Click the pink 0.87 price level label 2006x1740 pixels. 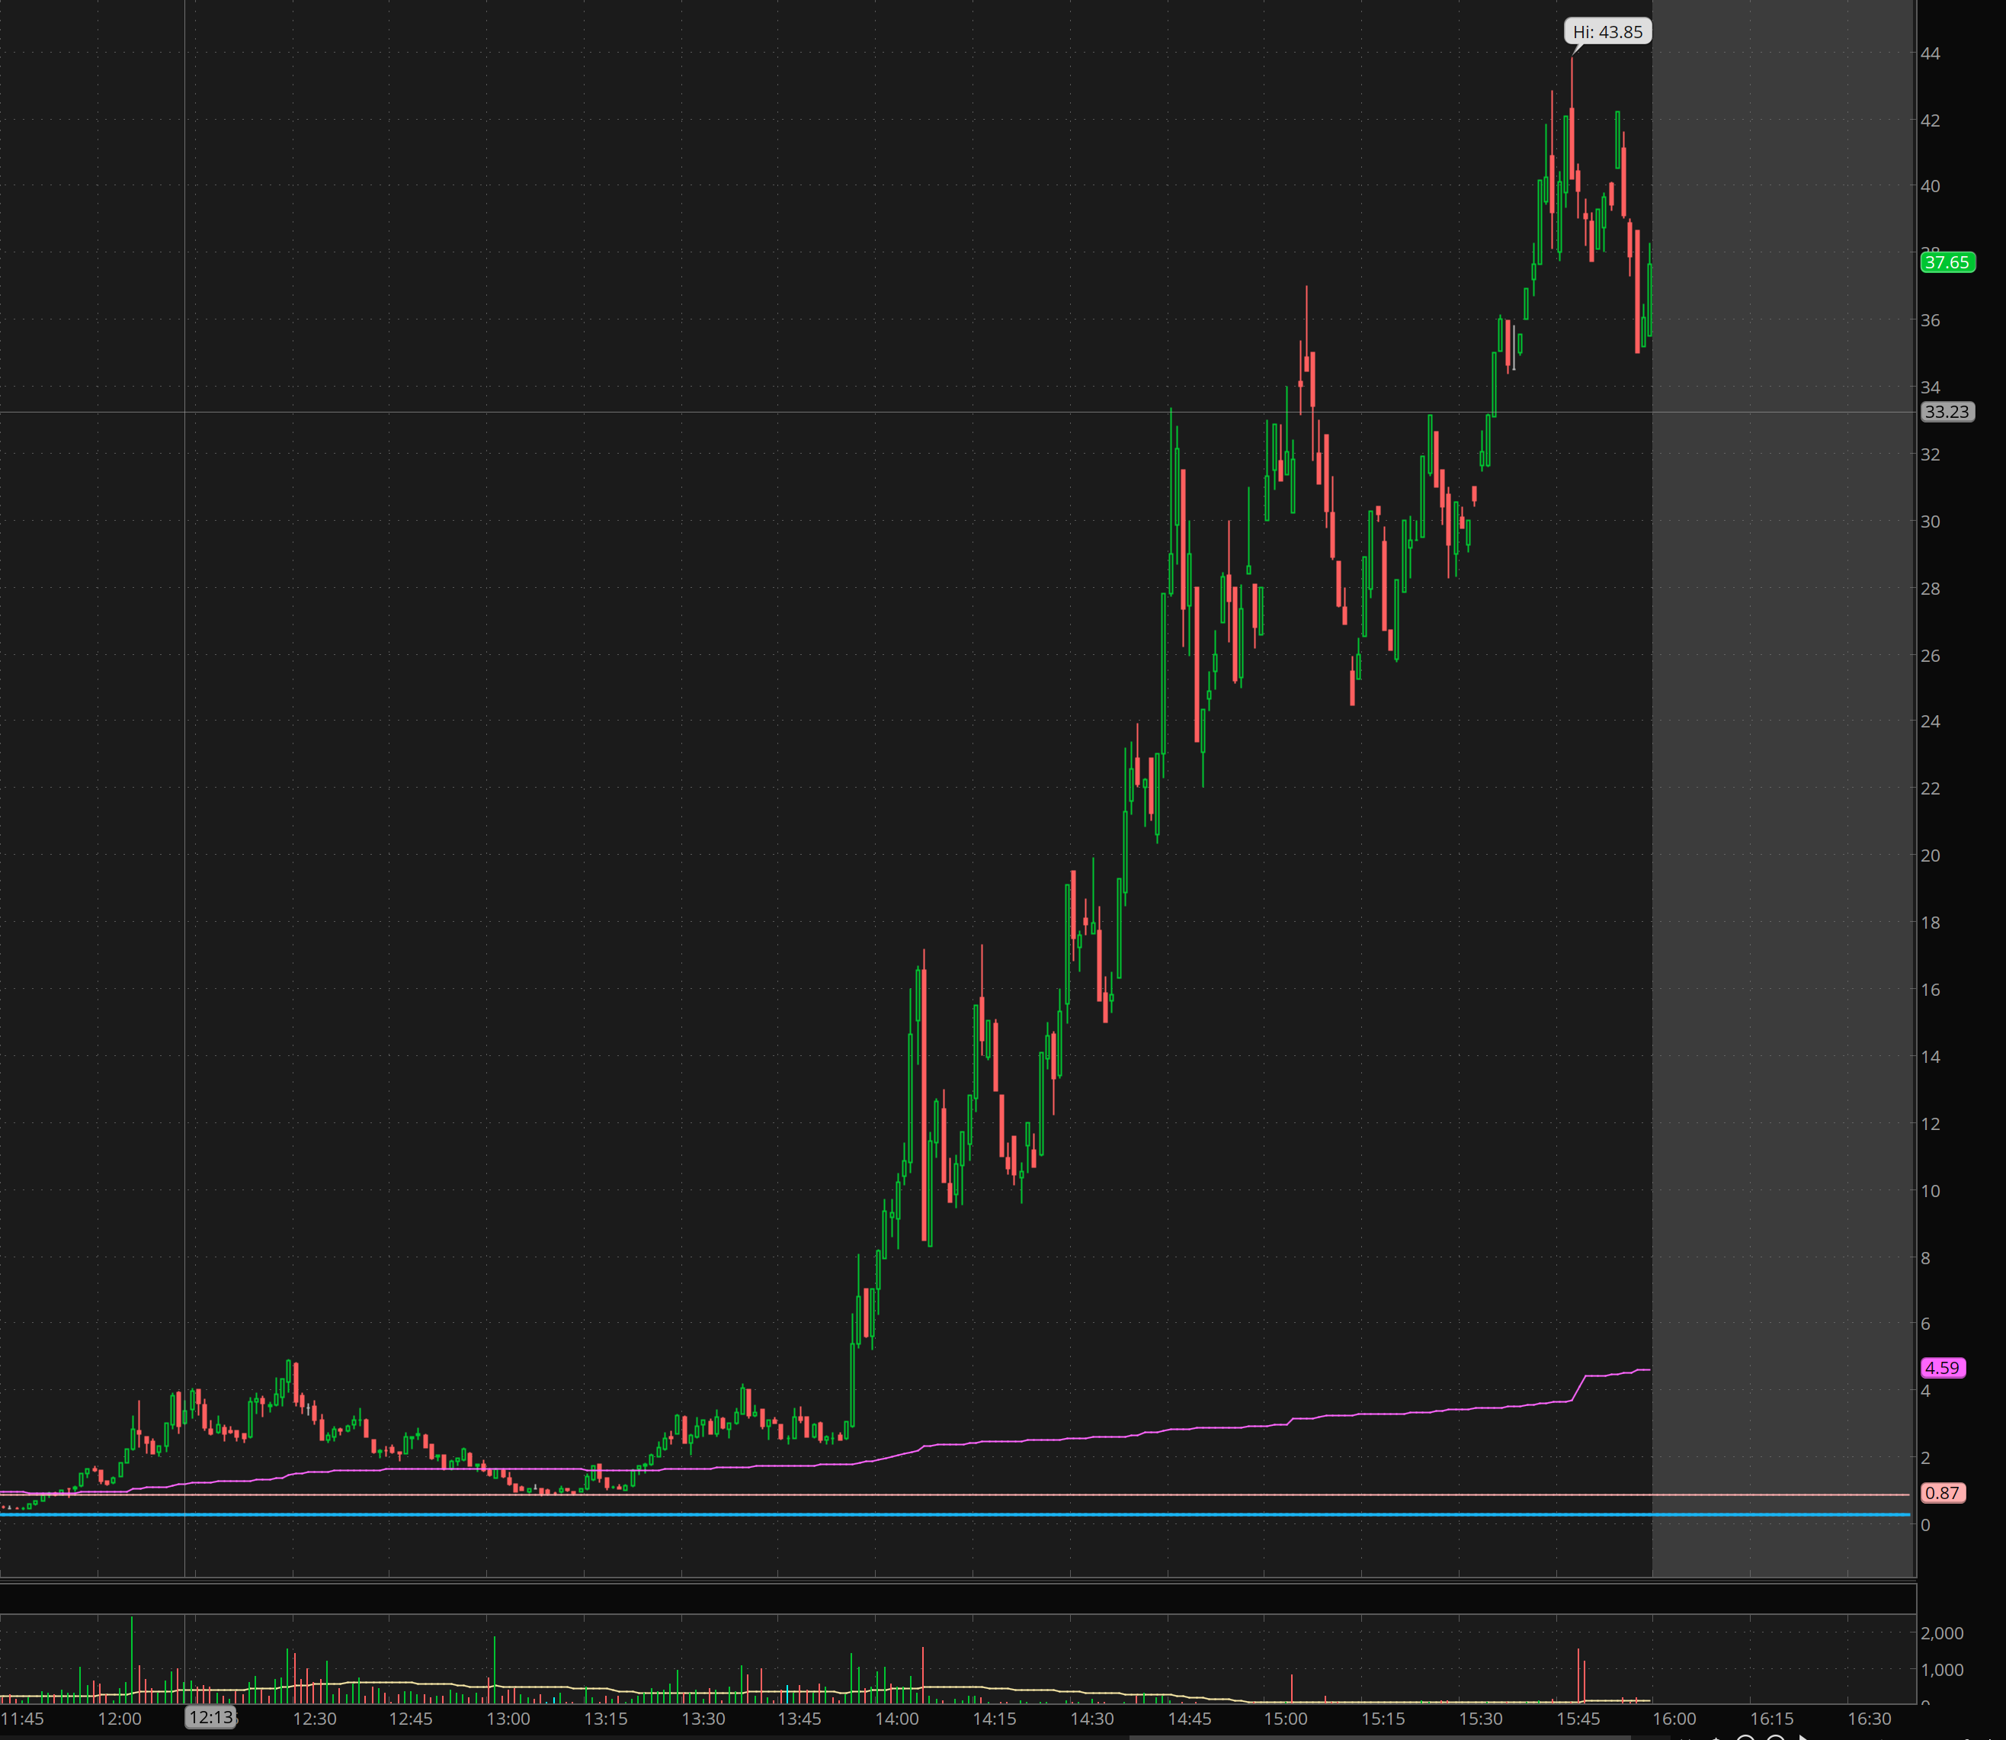point(1943,1494)
